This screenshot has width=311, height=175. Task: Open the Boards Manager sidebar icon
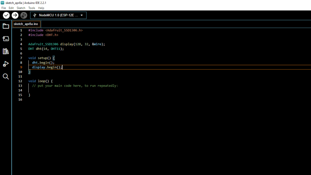(6, 39)
